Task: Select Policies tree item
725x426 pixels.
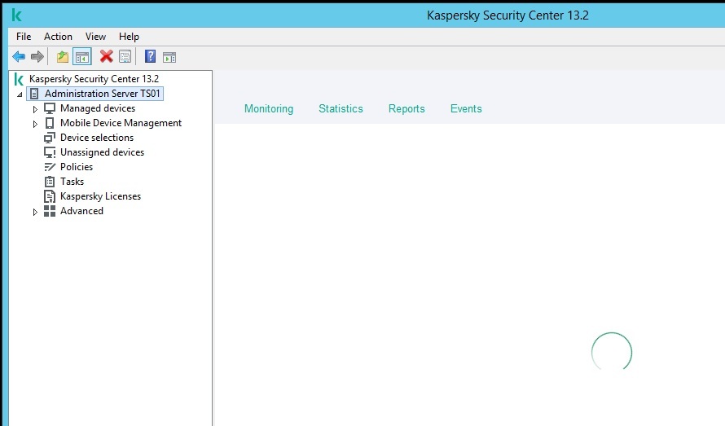Action: pos(77,167)
